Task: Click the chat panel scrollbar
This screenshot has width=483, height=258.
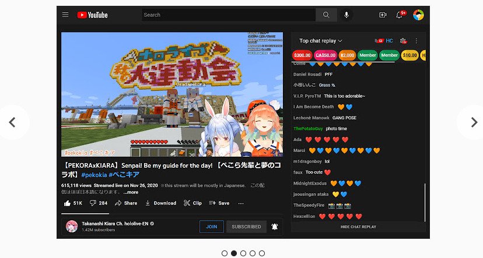Action: (x=425, y=202)
